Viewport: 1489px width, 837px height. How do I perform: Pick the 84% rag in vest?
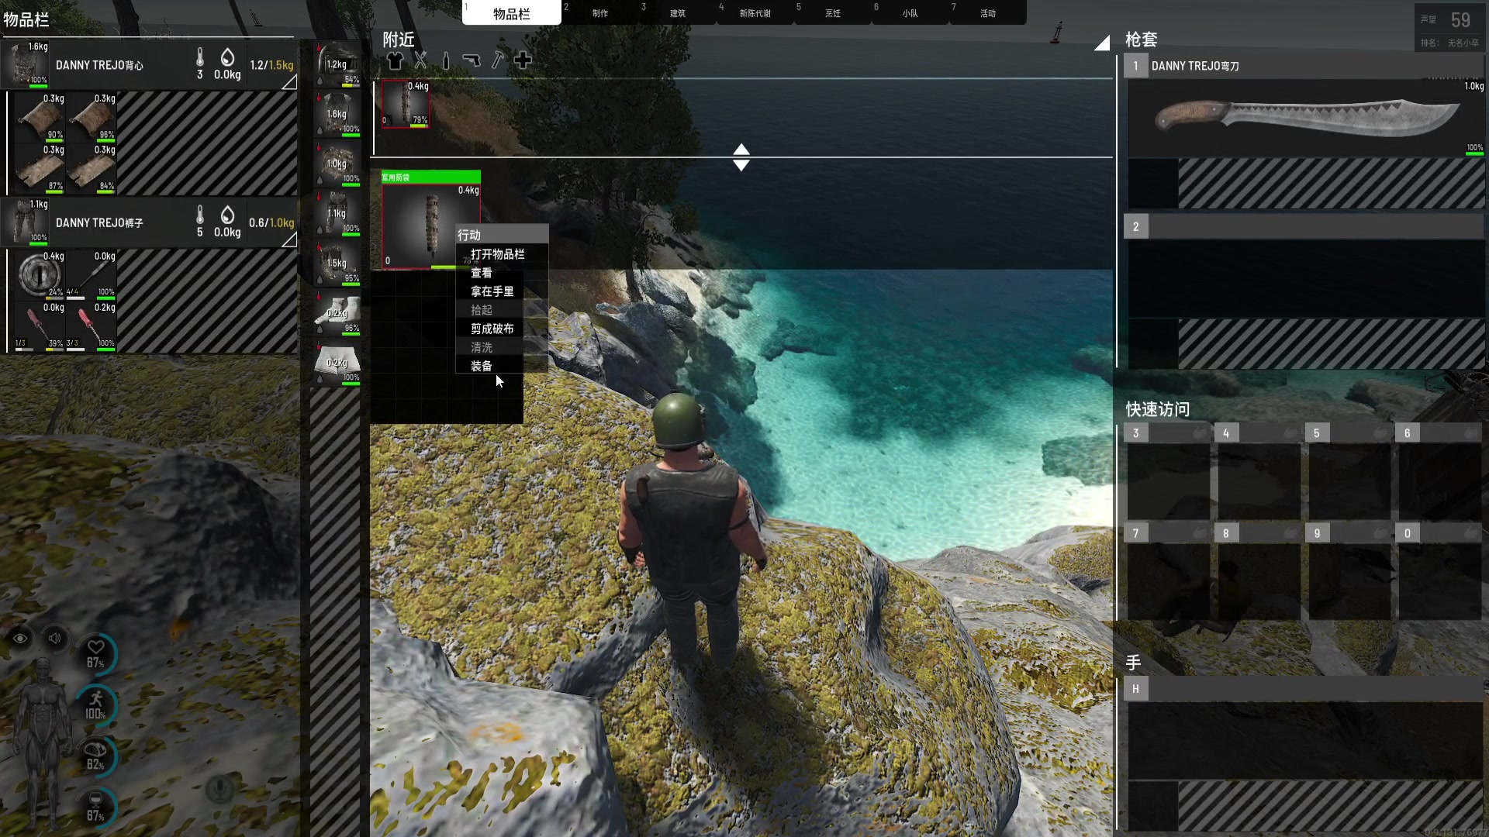click(92, 168)
